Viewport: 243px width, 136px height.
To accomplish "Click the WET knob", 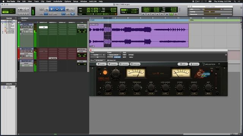I will click(208, 88).
